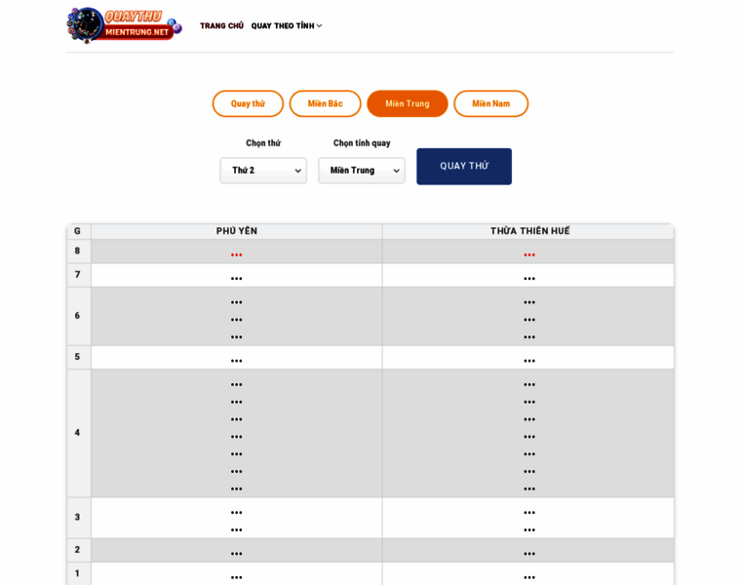The width and height of the screenshot is (741, 585).
Task: Click prize row label 3
Action: click(x=77, y=518)
